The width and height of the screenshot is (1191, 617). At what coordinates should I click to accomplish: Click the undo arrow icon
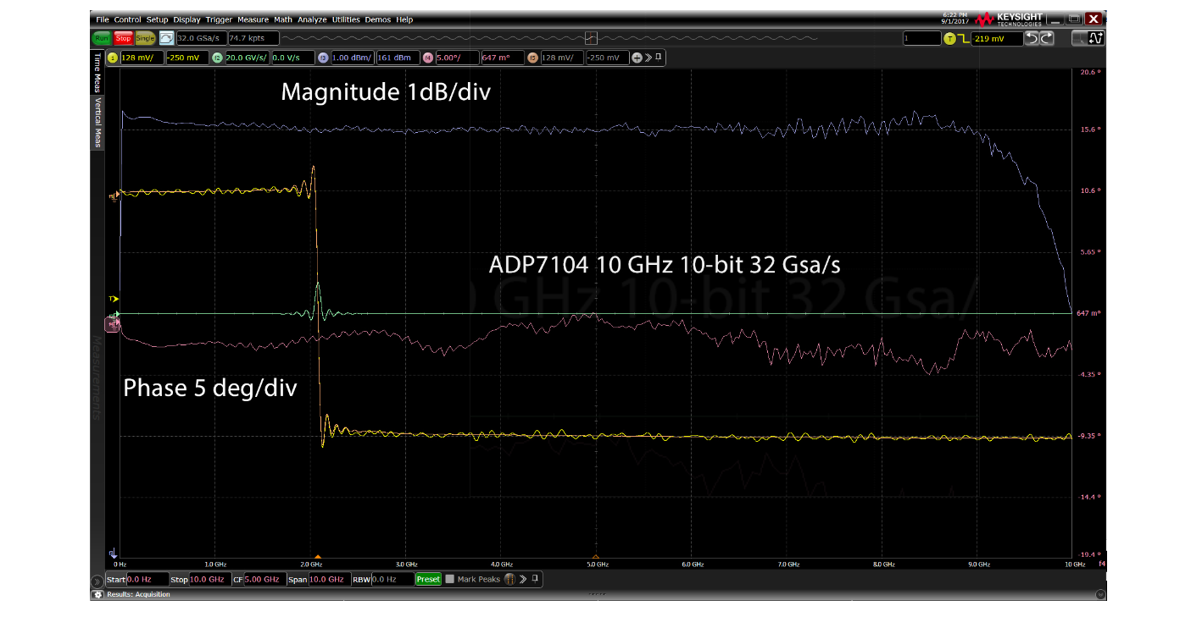1031,38
